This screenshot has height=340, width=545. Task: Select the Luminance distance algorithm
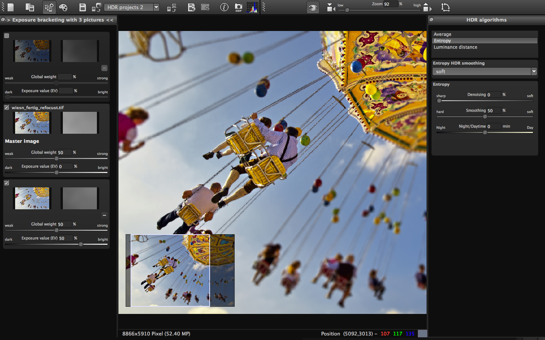[485, 47]
